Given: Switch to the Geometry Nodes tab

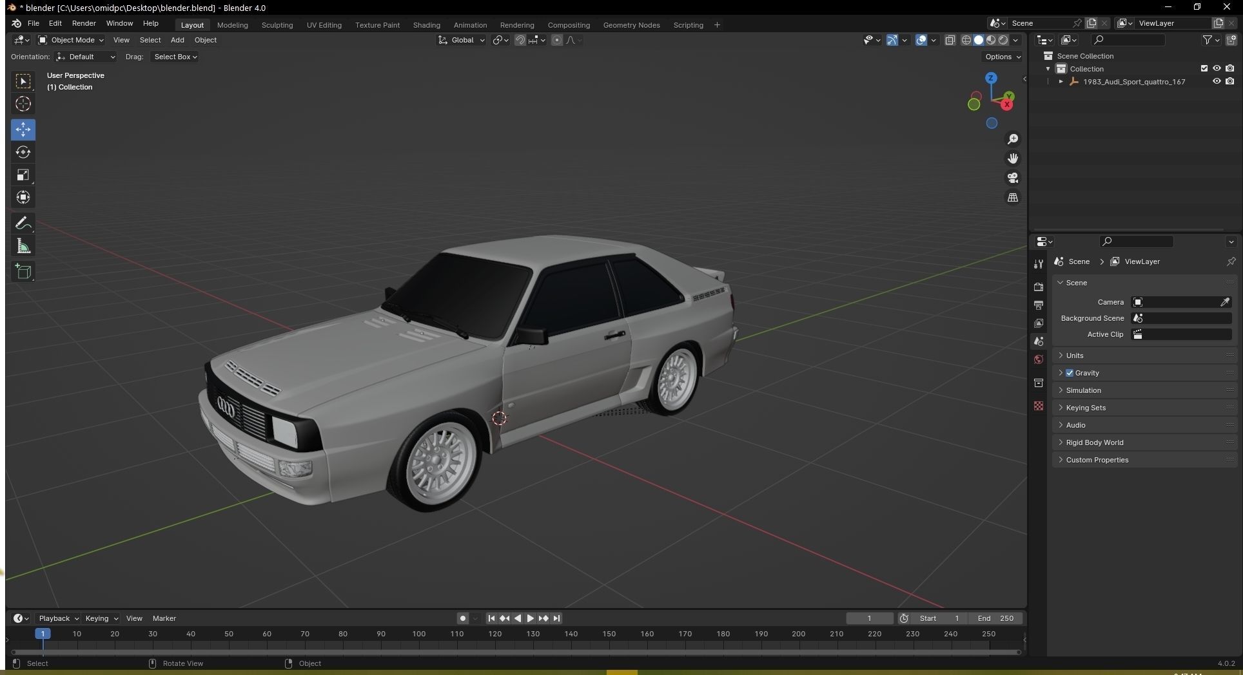Looking at the screenshot, I should pos(631,25).
